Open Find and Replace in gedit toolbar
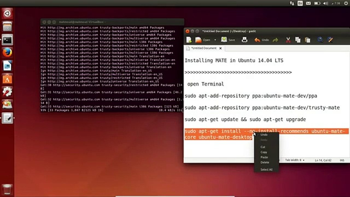Viewport: 350px width, 197px height. point(330,40)
